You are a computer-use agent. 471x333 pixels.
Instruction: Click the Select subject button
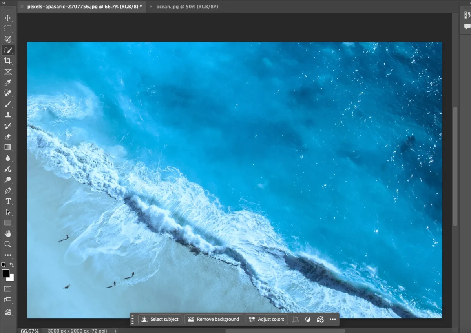coord(160,319)
